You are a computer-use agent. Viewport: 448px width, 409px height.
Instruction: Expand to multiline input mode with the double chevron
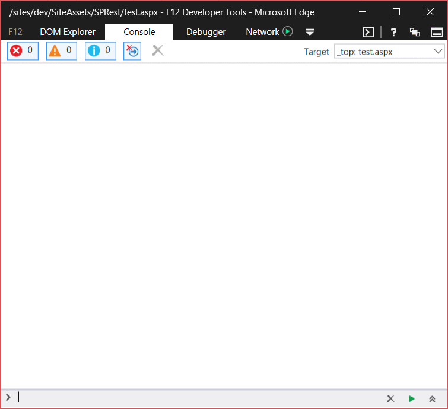coord(432,399)
